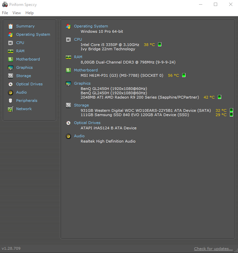Image resolution: width=238 pixels, height=253 pixels.
Task: Click Graphics heading in summary panel
Action: (82, 83)
